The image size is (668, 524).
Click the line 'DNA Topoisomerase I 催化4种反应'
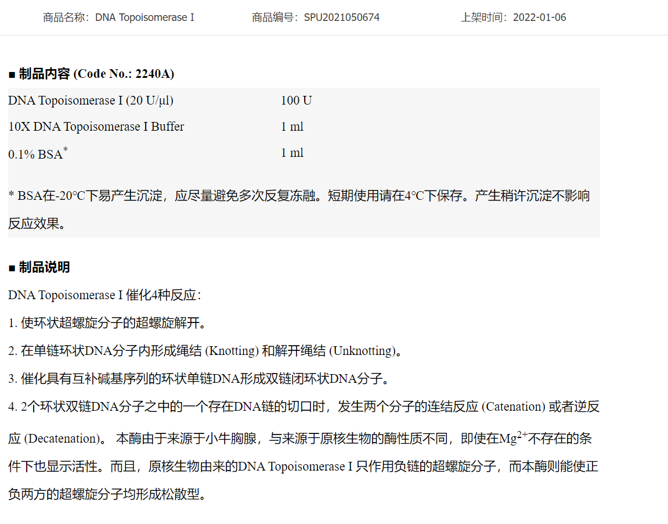coord(104,295)
